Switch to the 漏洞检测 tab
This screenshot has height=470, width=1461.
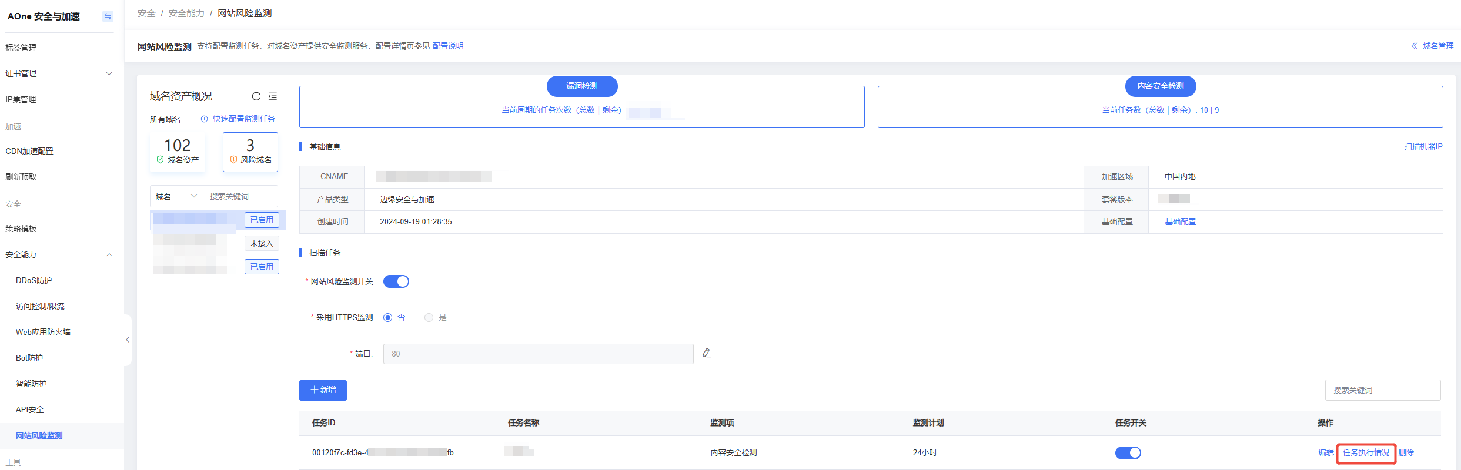[582, 86]
